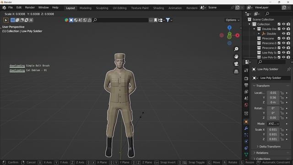Screen dimensions: 293x165
Task: Click the Rotation Z value 0.00
Action: [273, 118]
